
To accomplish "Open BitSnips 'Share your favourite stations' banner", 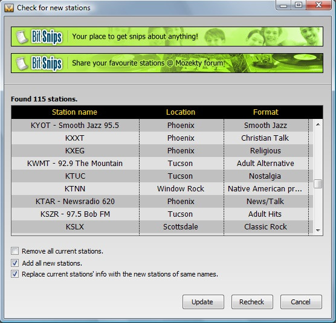I will click(167, 63).
